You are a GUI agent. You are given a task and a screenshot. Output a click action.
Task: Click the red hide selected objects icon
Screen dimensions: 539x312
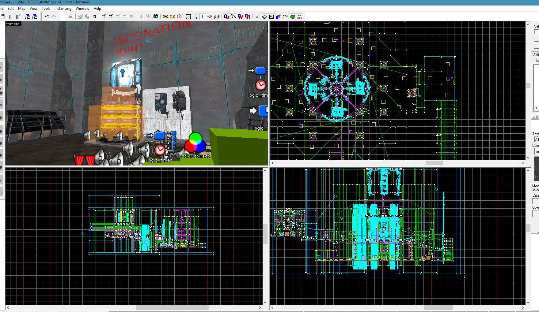(x=104, y=17)
